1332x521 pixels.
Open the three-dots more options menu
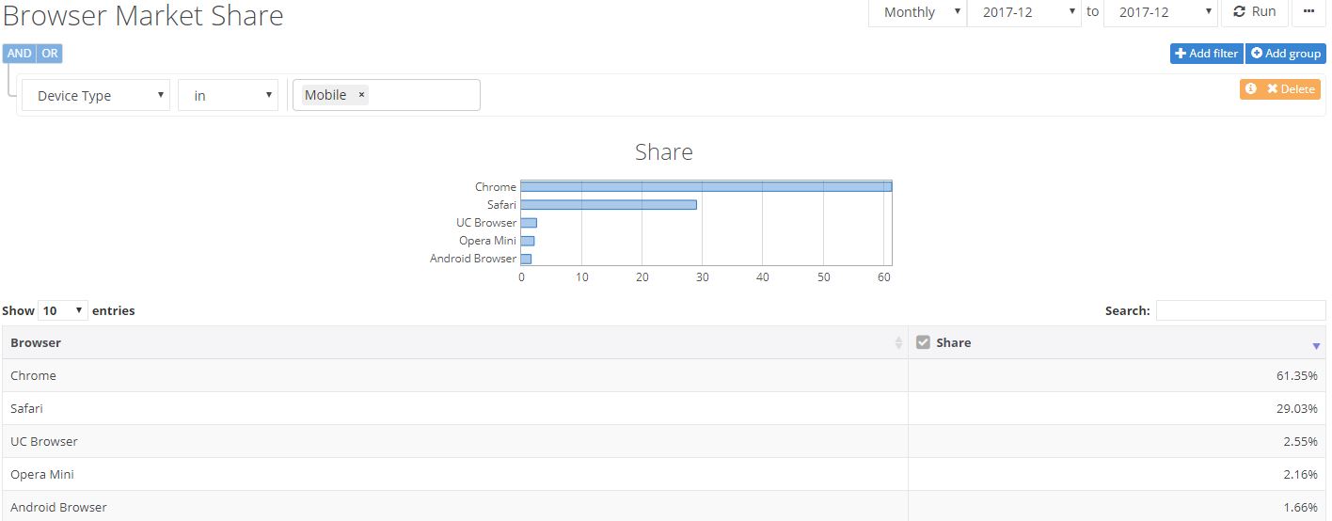coord(1309,12)
